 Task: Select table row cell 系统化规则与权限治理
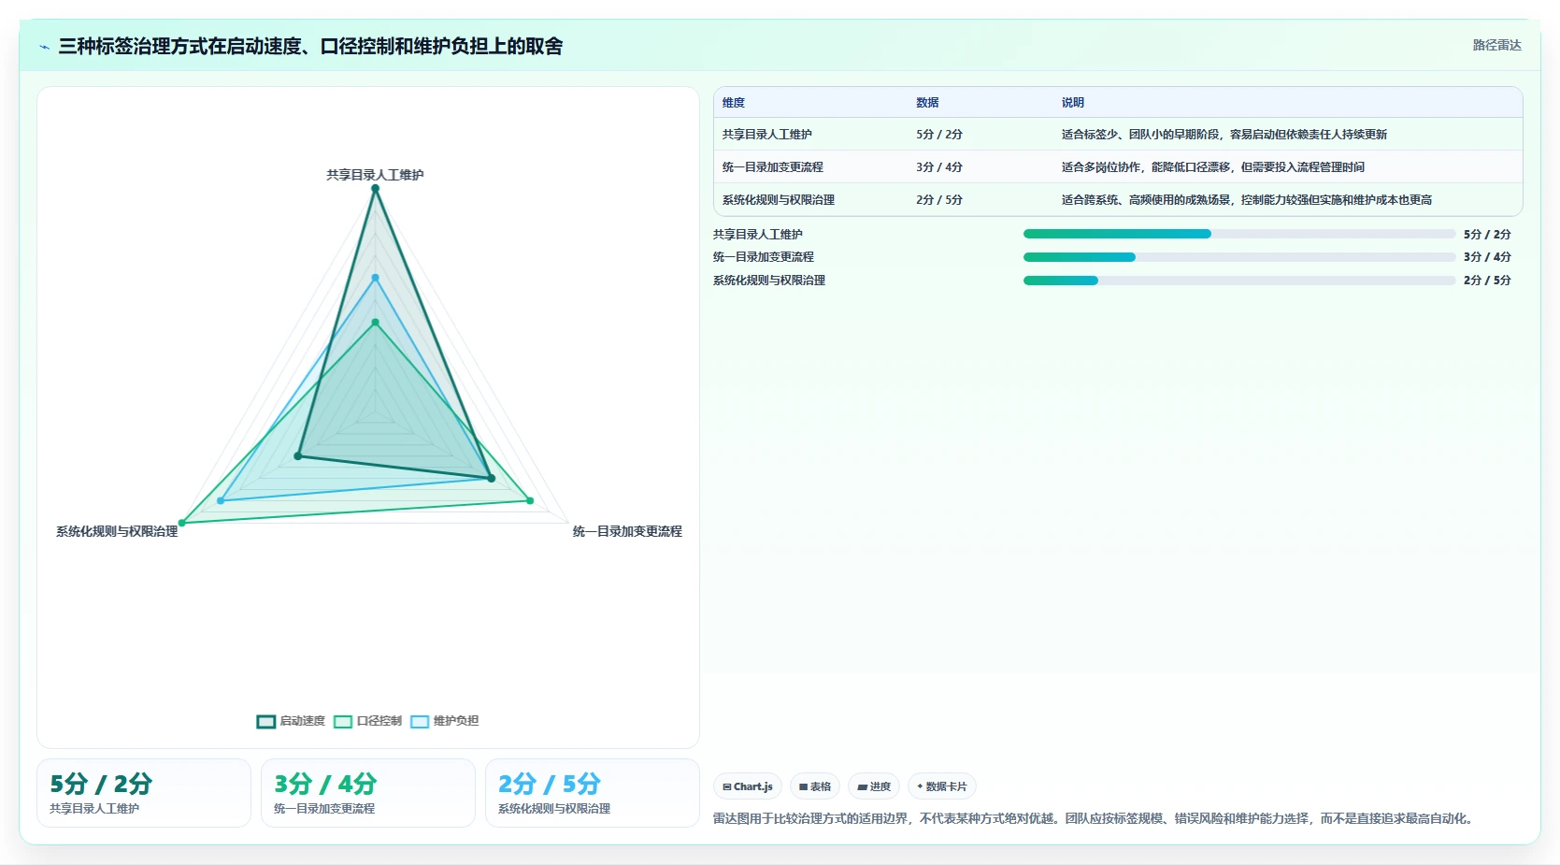tap(779, 200)
